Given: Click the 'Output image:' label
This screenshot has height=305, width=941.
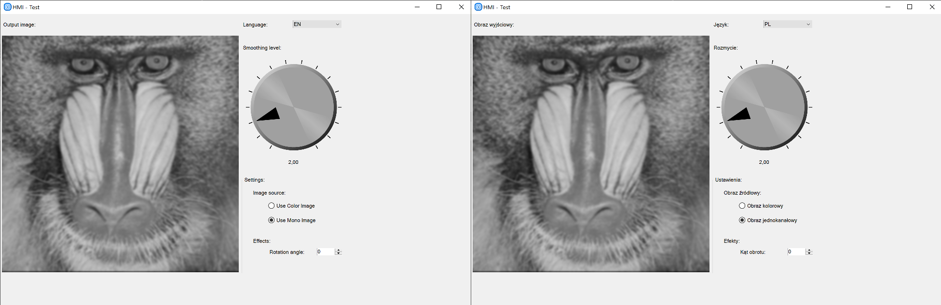Looking at the screenshot, I should pyautogui.click(x=19, y=25).
